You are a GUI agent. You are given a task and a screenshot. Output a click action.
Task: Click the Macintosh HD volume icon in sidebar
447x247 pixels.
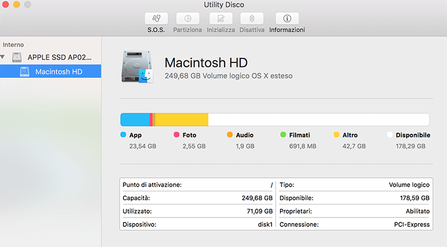(25, 71)
